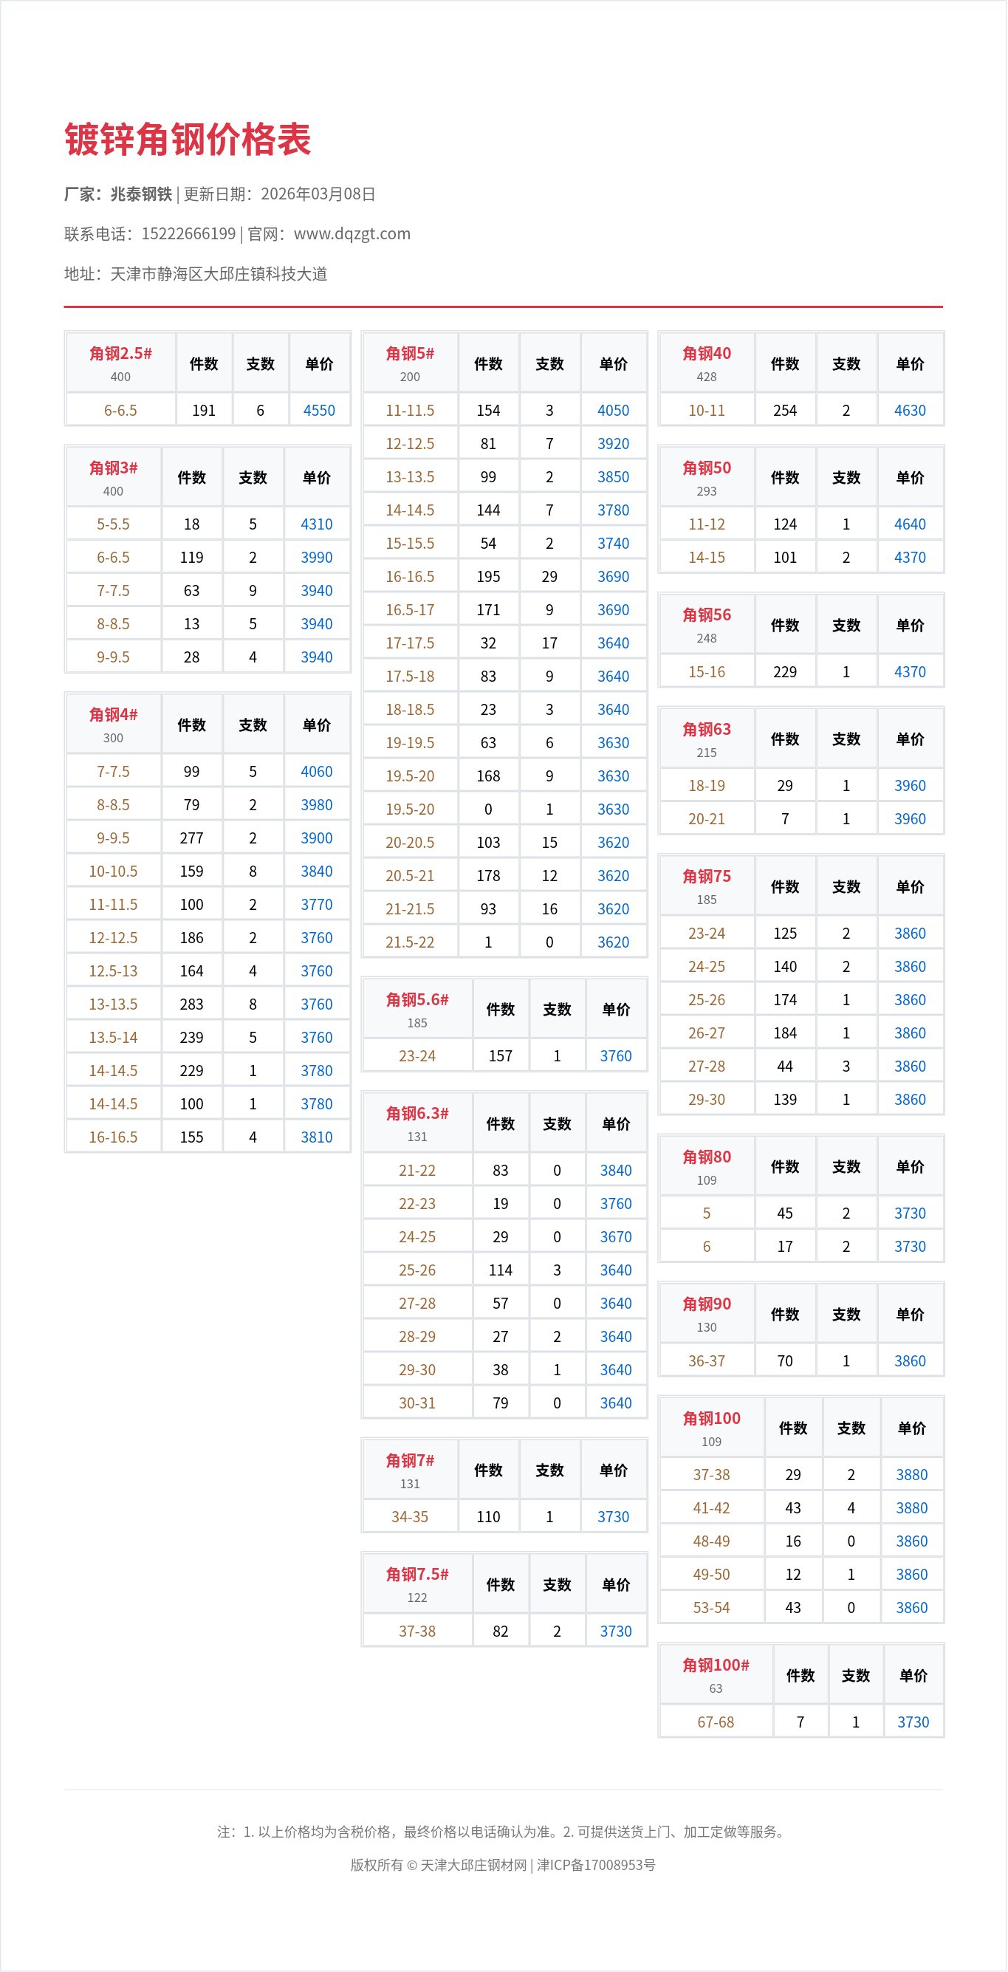This screenshot has width=1008, height=1972.
Task: Click price 3770 in the 角钢4# table
Action: pyautogui.click(x=317, y=905)
